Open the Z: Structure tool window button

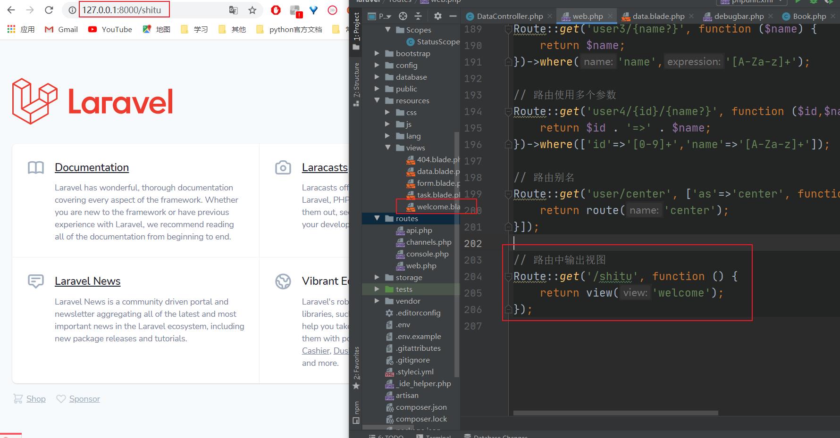click(x=356, y=84)
